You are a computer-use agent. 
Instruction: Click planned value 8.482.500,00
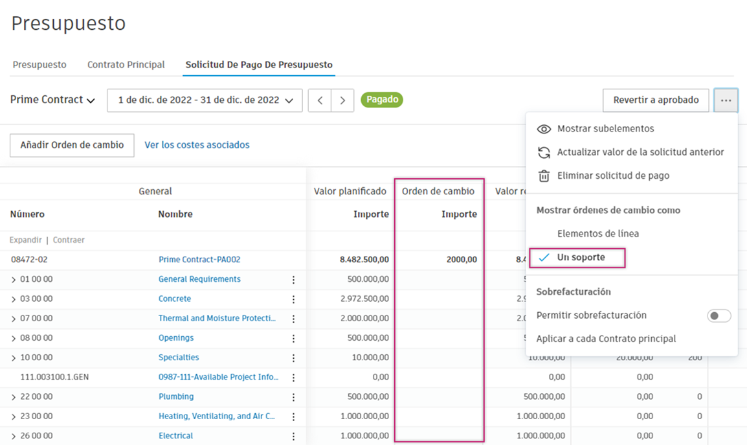[x=364, y=260]
